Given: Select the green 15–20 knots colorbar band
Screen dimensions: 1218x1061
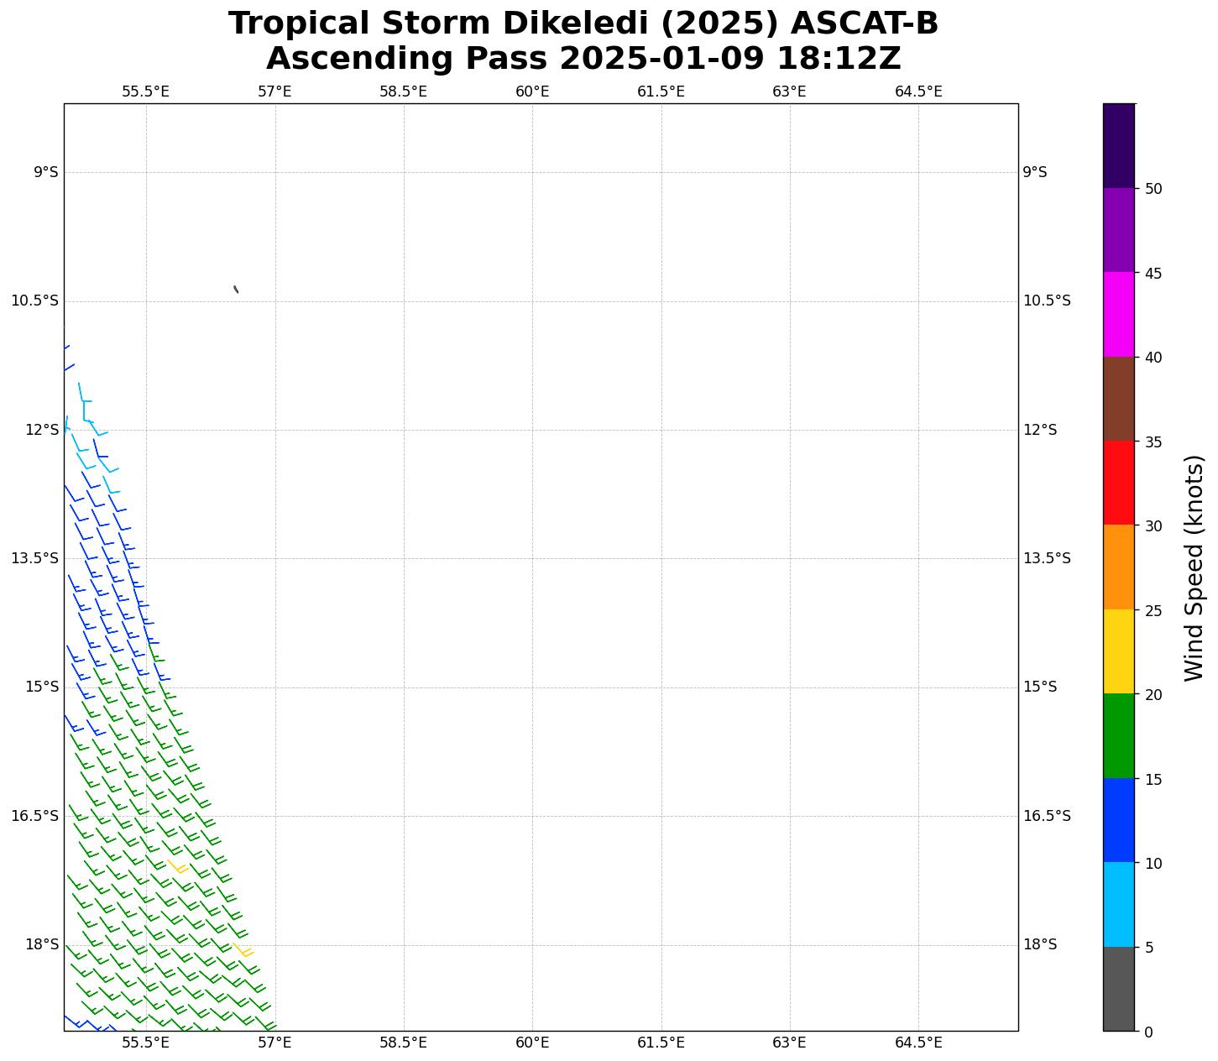Looking at the screenshot, I should pyautogui.click(x=1118, y=735).
